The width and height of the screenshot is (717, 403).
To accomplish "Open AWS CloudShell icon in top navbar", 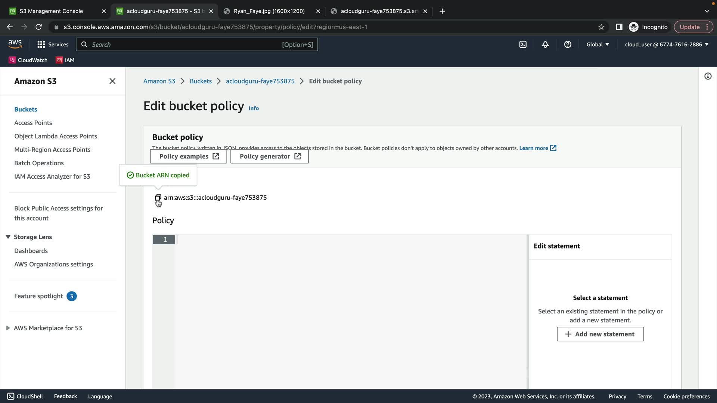I will pos(523,44).
